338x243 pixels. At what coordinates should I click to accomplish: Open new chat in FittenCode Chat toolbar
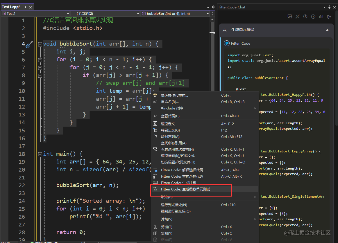(x=290, y=17)
